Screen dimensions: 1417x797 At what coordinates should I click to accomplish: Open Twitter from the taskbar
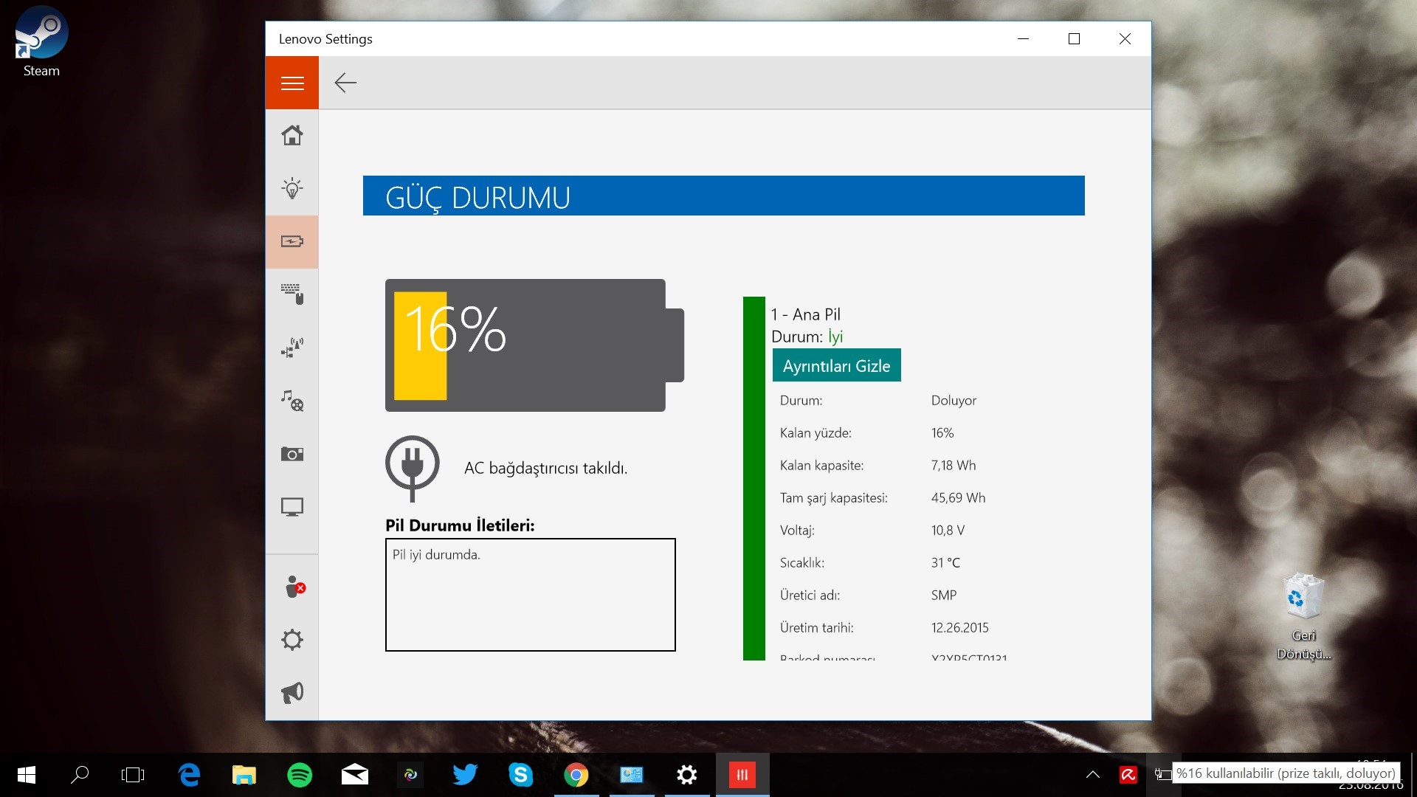pos(465,775)
